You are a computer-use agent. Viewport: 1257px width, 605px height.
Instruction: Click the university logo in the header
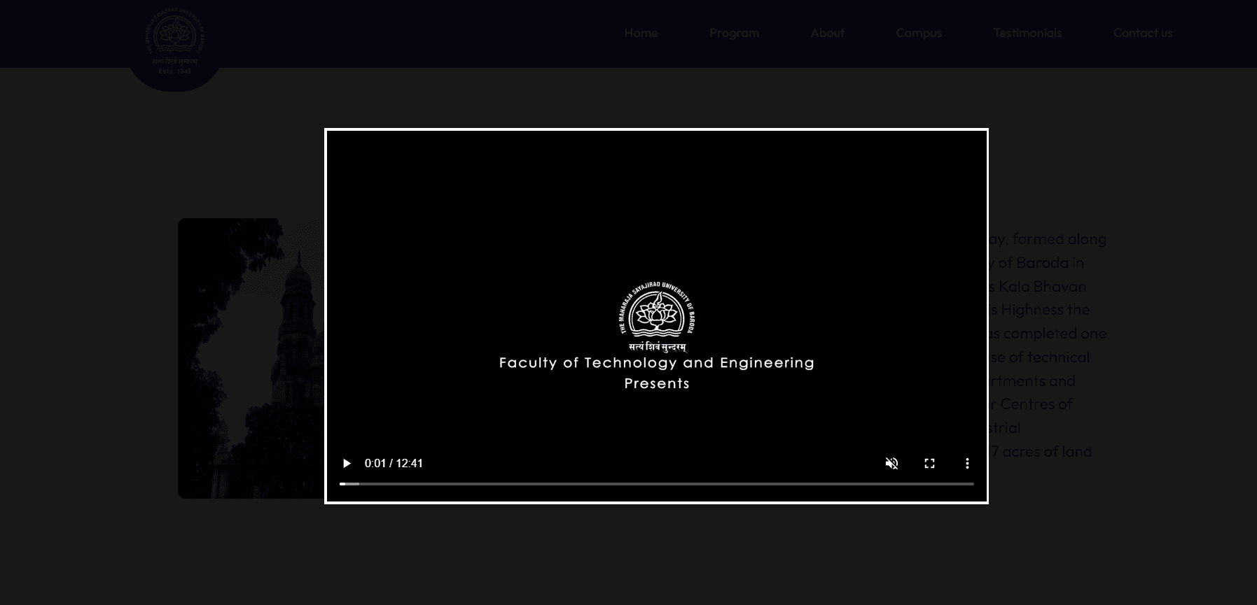(175, 41)
